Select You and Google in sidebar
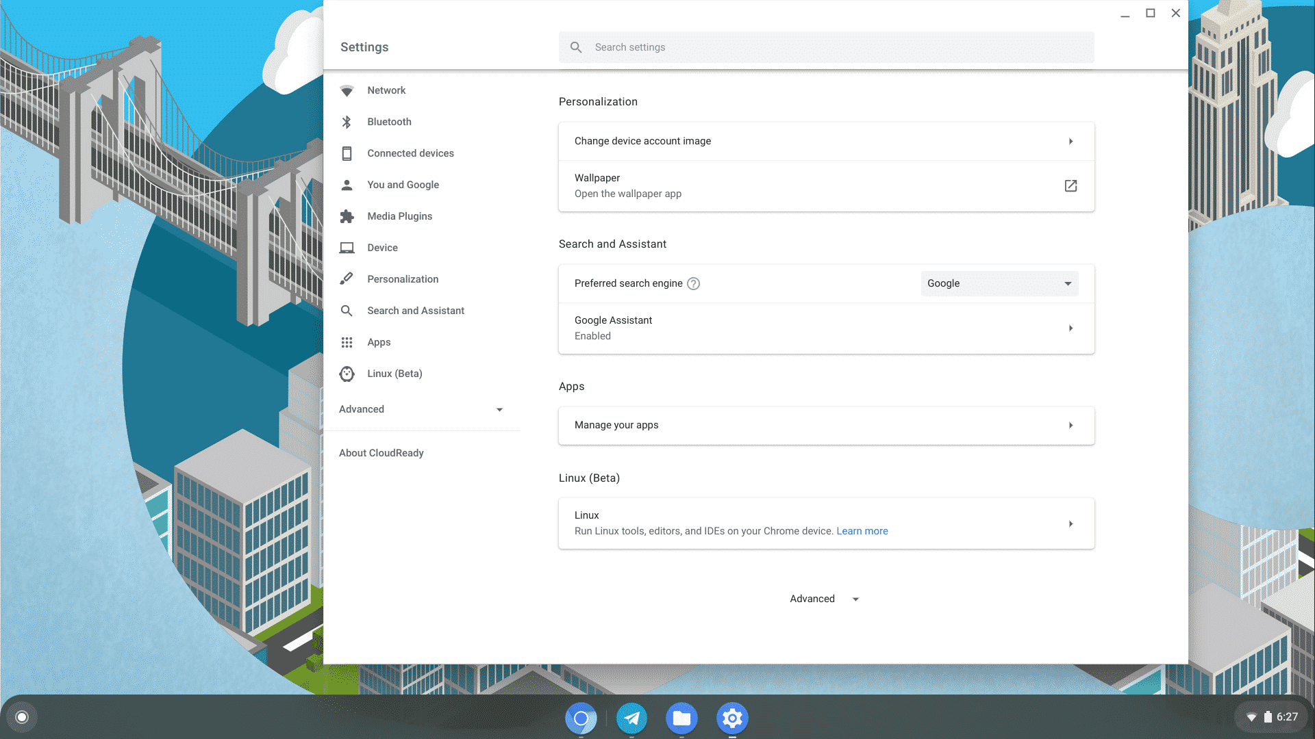 click(403, 185)
